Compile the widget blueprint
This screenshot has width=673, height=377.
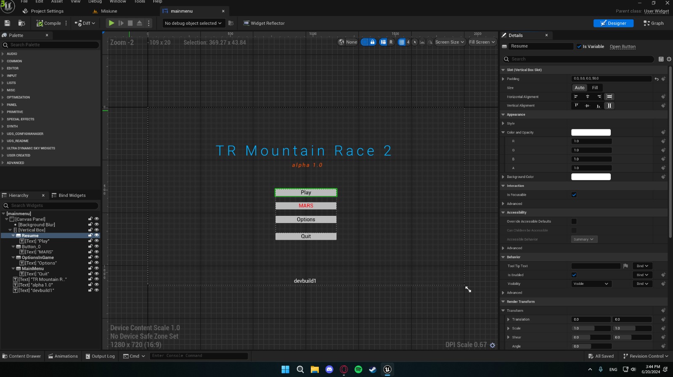coord(49,23)
